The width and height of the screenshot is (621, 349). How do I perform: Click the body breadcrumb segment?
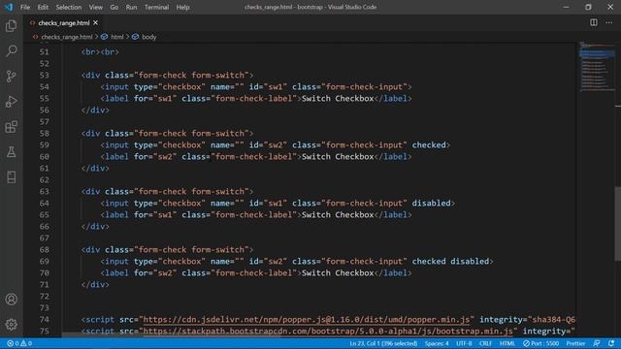coord(148,37)
